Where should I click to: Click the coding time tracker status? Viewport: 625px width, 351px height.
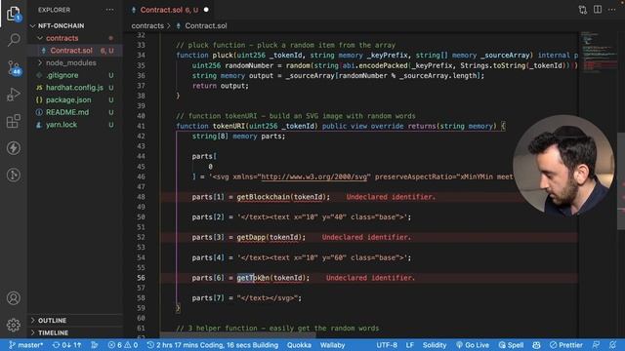(212, 345)
